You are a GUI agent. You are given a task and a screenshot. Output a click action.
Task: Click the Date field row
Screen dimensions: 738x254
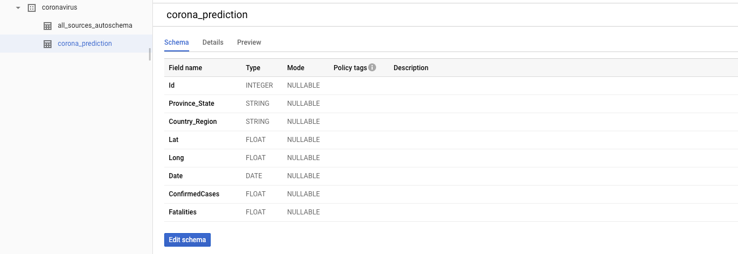tap(451, 176)
